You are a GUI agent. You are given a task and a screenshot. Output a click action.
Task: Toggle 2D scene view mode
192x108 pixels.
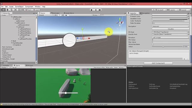tap(55, 15)
